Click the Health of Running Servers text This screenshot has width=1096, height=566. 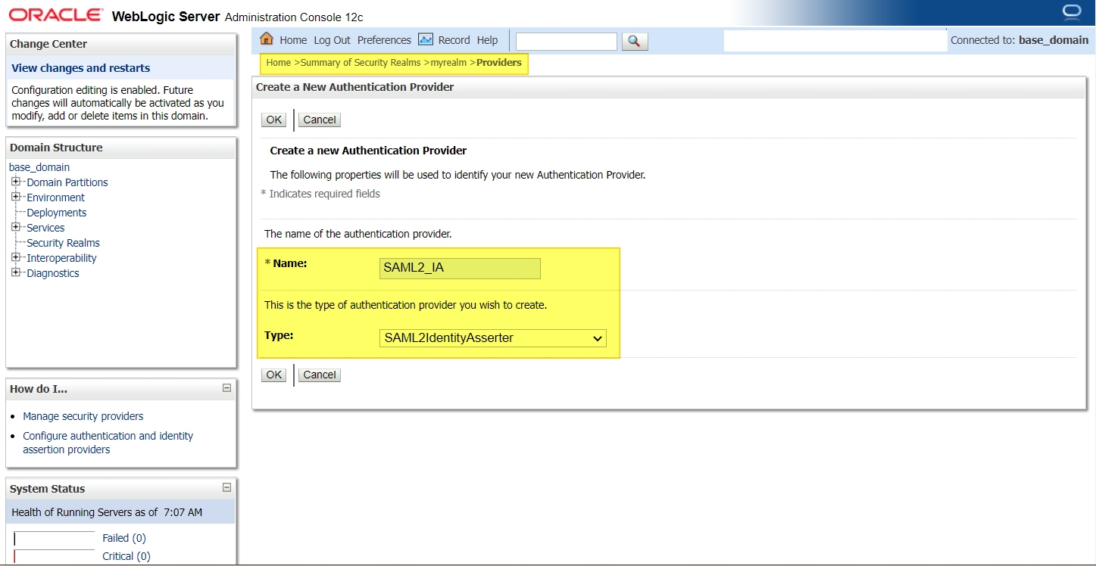pos(107,512)
